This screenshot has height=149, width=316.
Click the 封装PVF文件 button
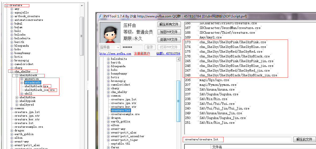click(x=169, y=39)
